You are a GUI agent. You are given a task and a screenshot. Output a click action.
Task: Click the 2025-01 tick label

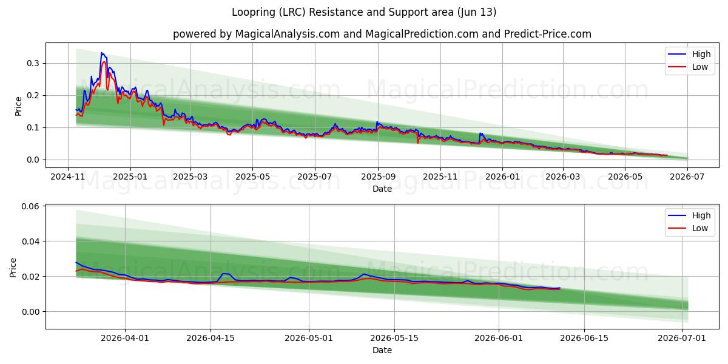tap(130, 177)
